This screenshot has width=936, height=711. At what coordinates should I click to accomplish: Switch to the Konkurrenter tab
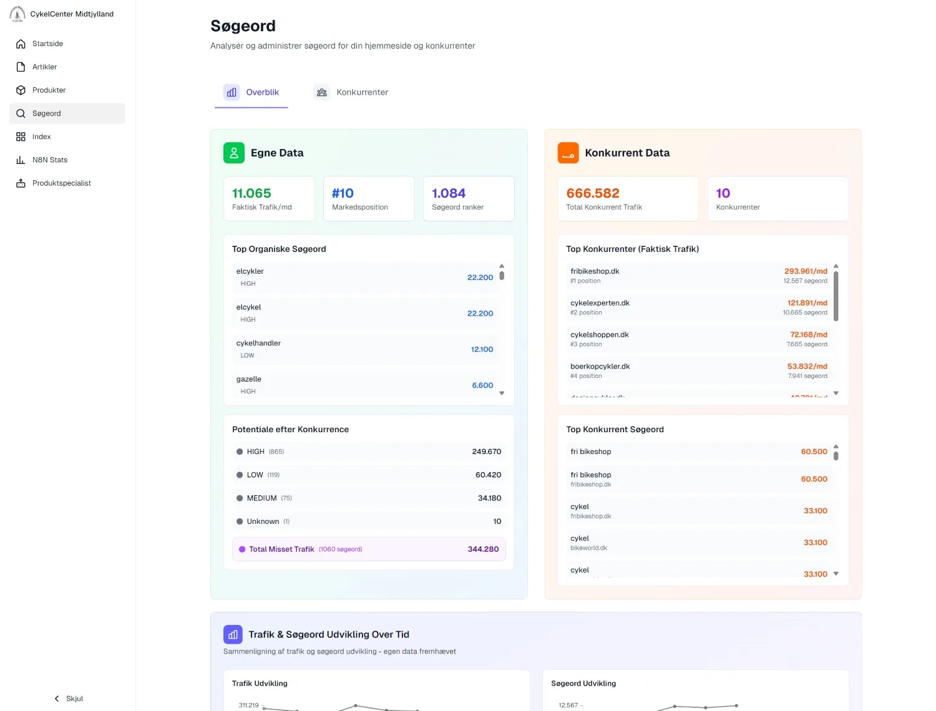(x=351, y=92)
